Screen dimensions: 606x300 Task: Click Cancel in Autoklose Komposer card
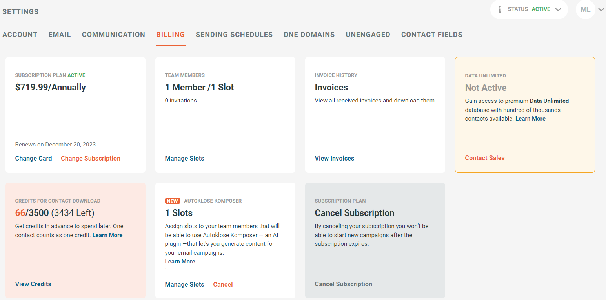(x=223, y=284)
